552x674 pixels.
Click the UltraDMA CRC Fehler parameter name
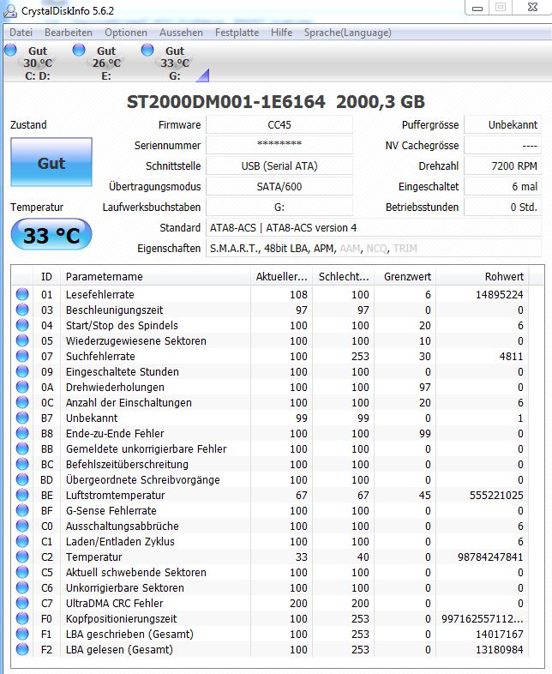[115, 603]
